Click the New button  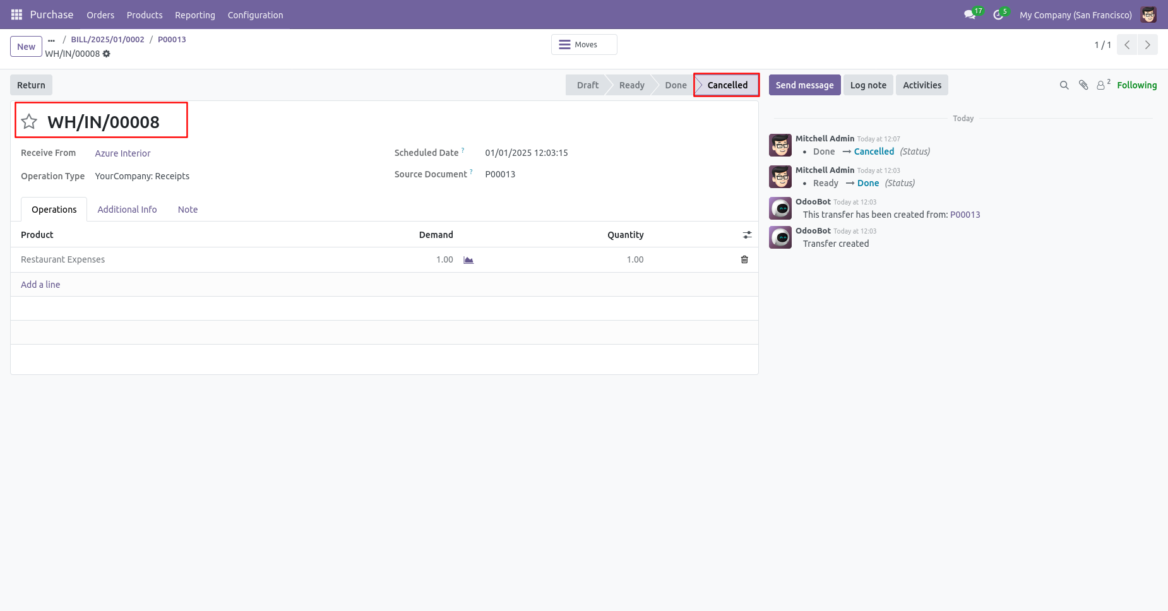26,47
